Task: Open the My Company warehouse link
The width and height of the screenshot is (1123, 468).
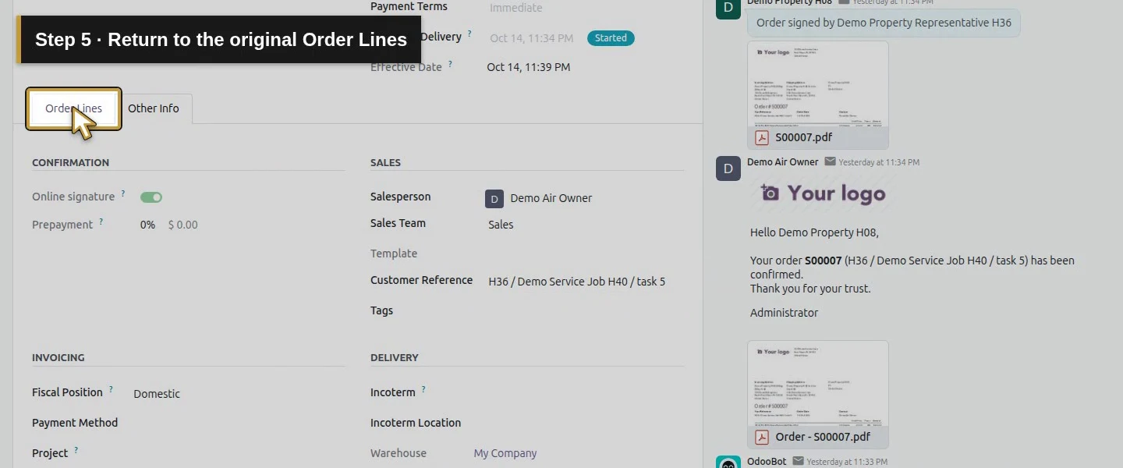Action: pos(505,453)
